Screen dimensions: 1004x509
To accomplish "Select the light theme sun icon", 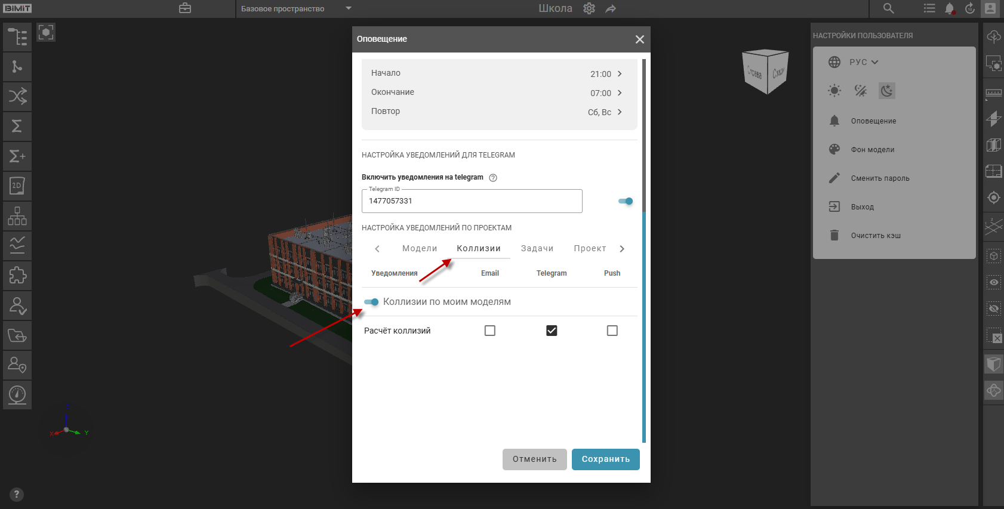I will point(834,91).
